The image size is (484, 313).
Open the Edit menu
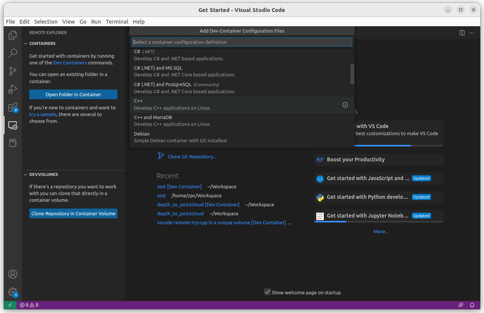point(24,22)
